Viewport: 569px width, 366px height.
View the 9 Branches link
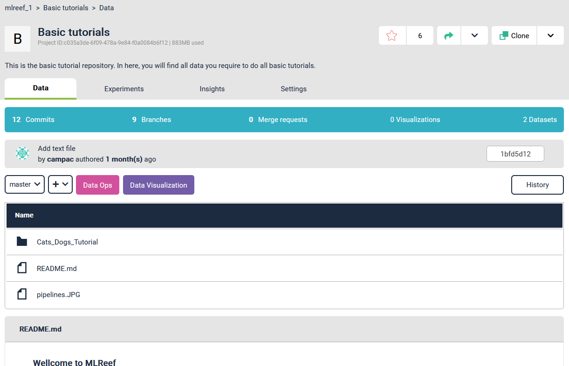click(151, 120)
